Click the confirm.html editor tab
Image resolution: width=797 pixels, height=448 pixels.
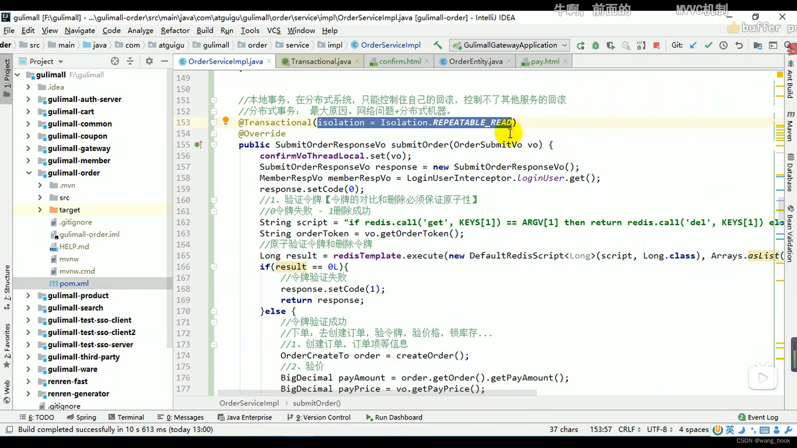click(400, 61)
